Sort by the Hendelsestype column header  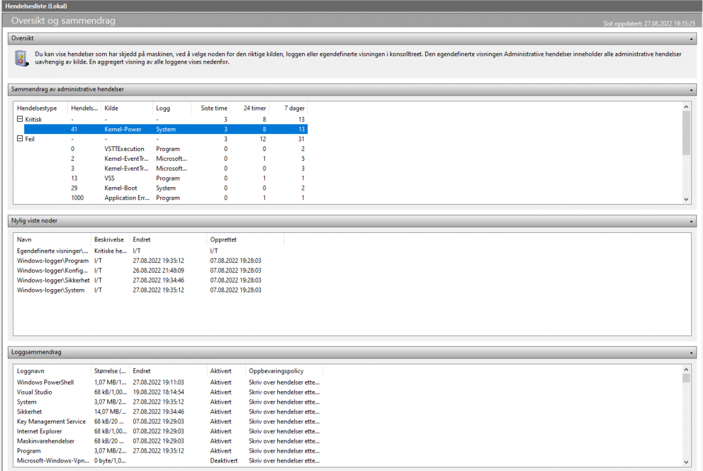[x=39, y=108]
